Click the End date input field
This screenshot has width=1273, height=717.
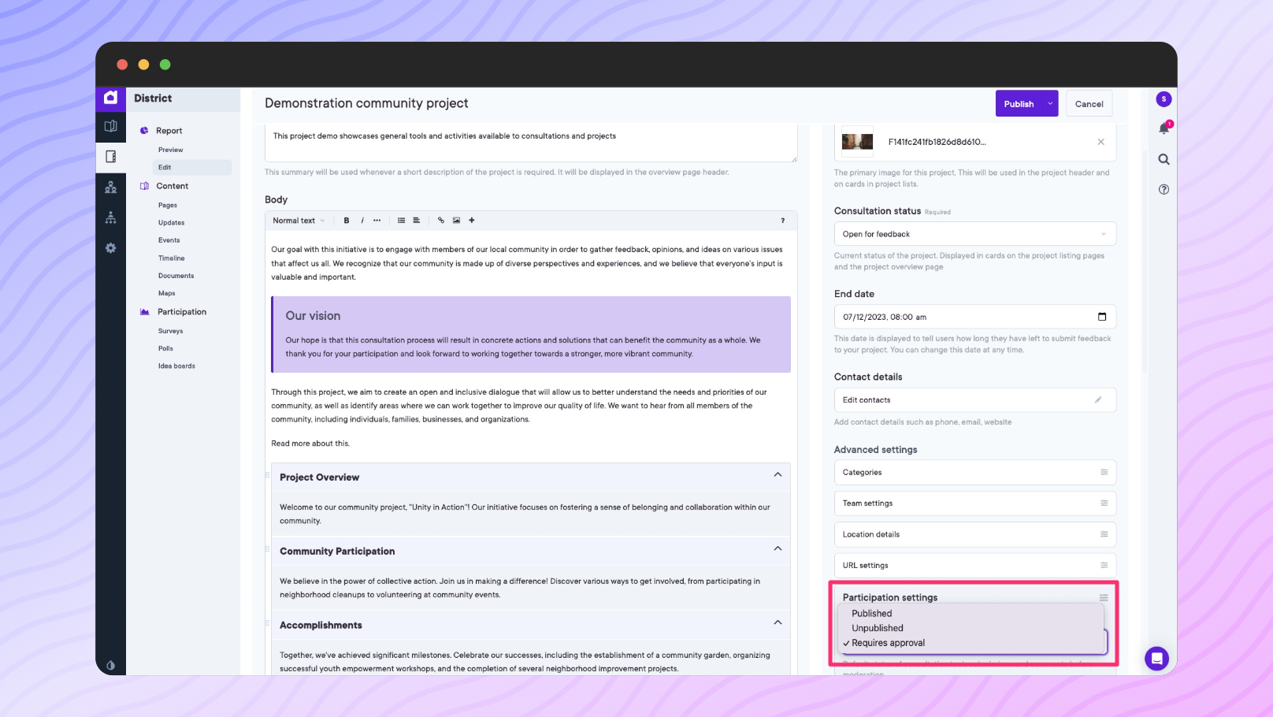[974, 317]
